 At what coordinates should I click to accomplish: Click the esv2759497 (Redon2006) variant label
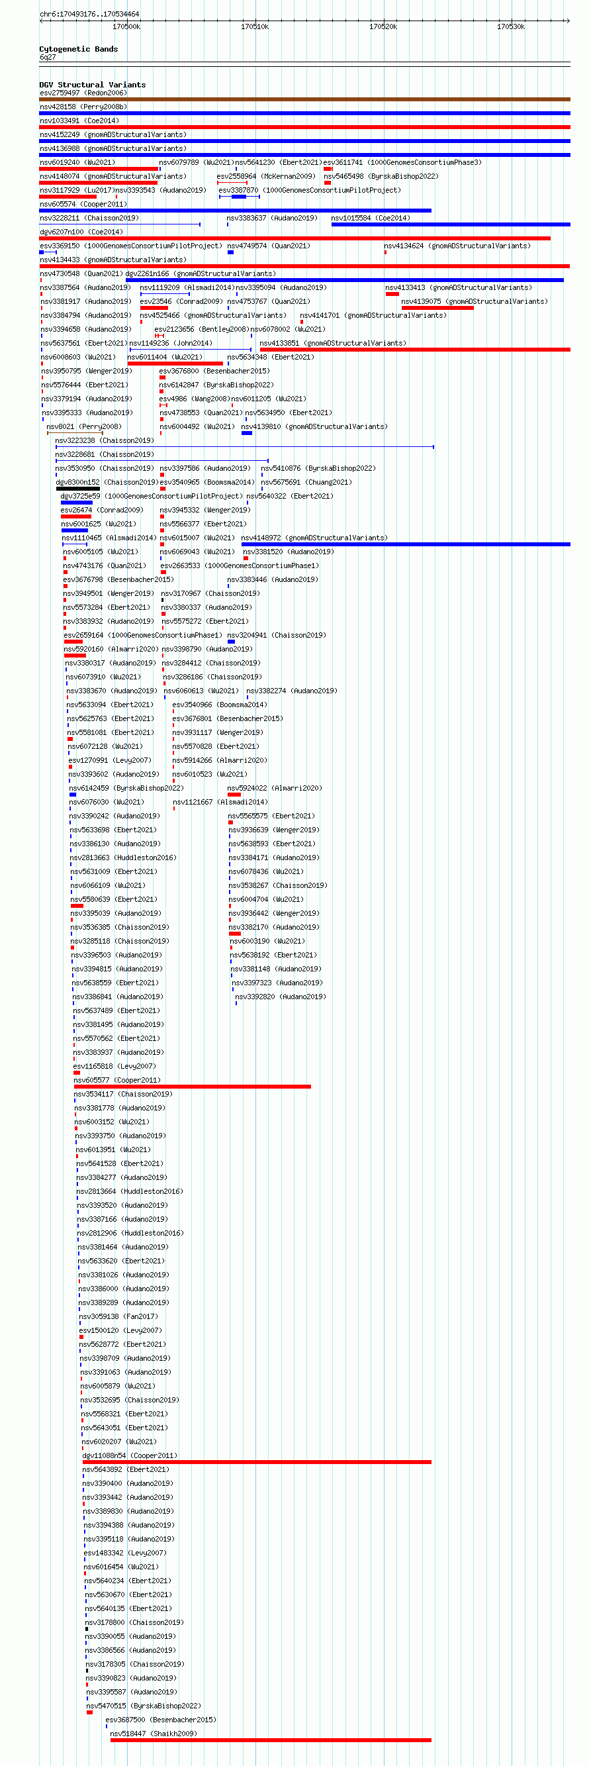point(83,93)
